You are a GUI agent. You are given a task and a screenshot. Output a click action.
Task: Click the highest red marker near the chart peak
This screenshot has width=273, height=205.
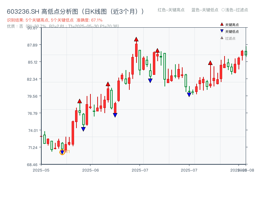(x=136, y=40)
